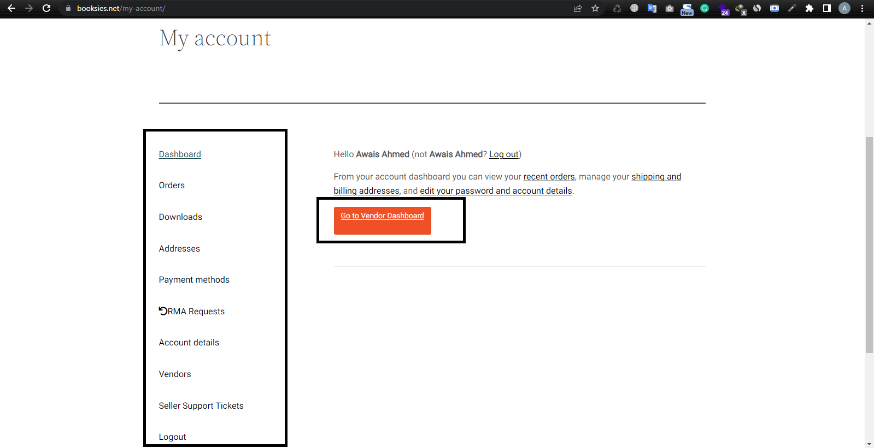874x448 pixels.
Task: Click the globe extension with X badge
Action: (x=741, y=9)
